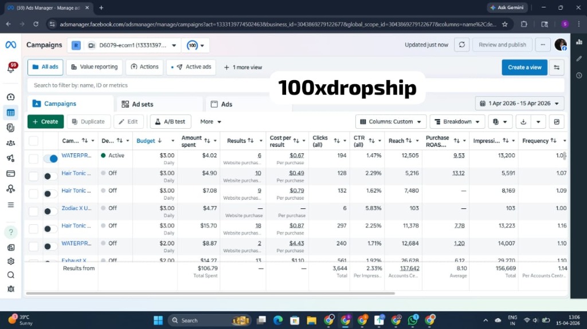
Task: Open Windows Start menu button
Action: [x=158, y=320]
